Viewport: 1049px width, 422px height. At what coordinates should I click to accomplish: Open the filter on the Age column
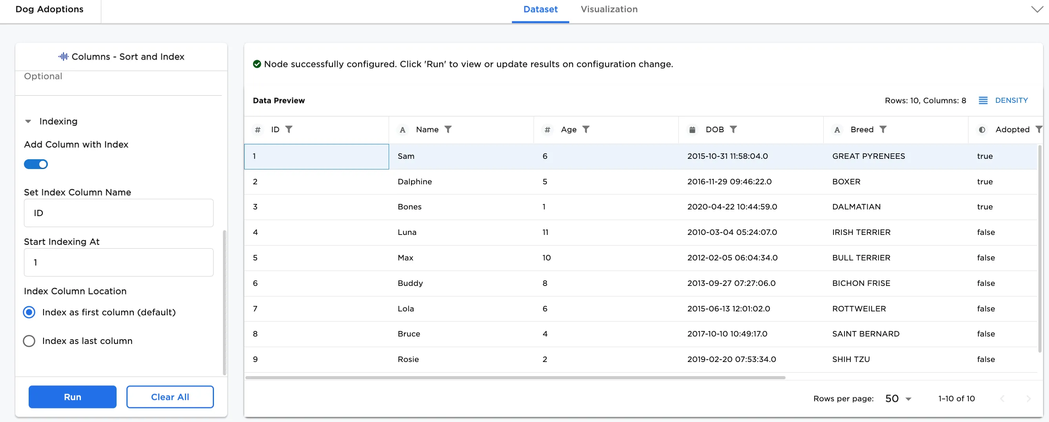click(x=587, y=129)
